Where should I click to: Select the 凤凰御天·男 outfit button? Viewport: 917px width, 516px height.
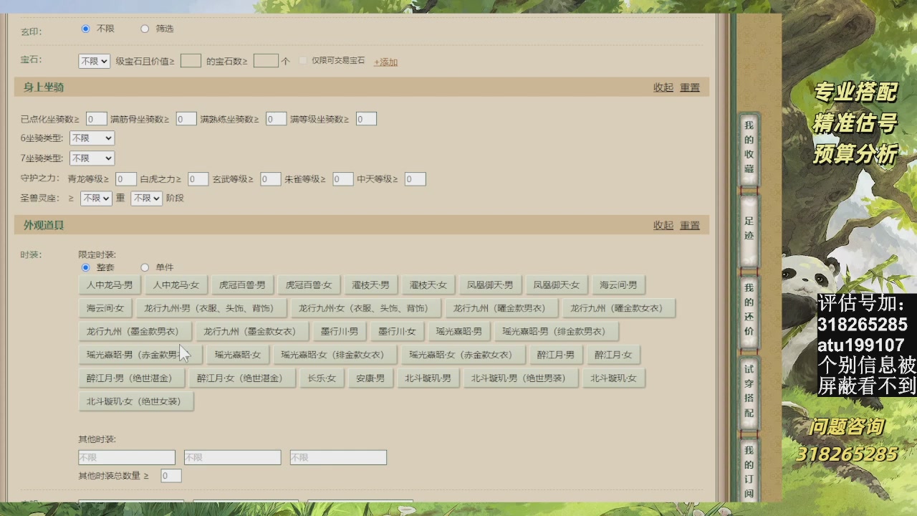490,285
